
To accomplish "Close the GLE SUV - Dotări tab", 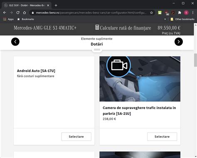I will 48,5.
